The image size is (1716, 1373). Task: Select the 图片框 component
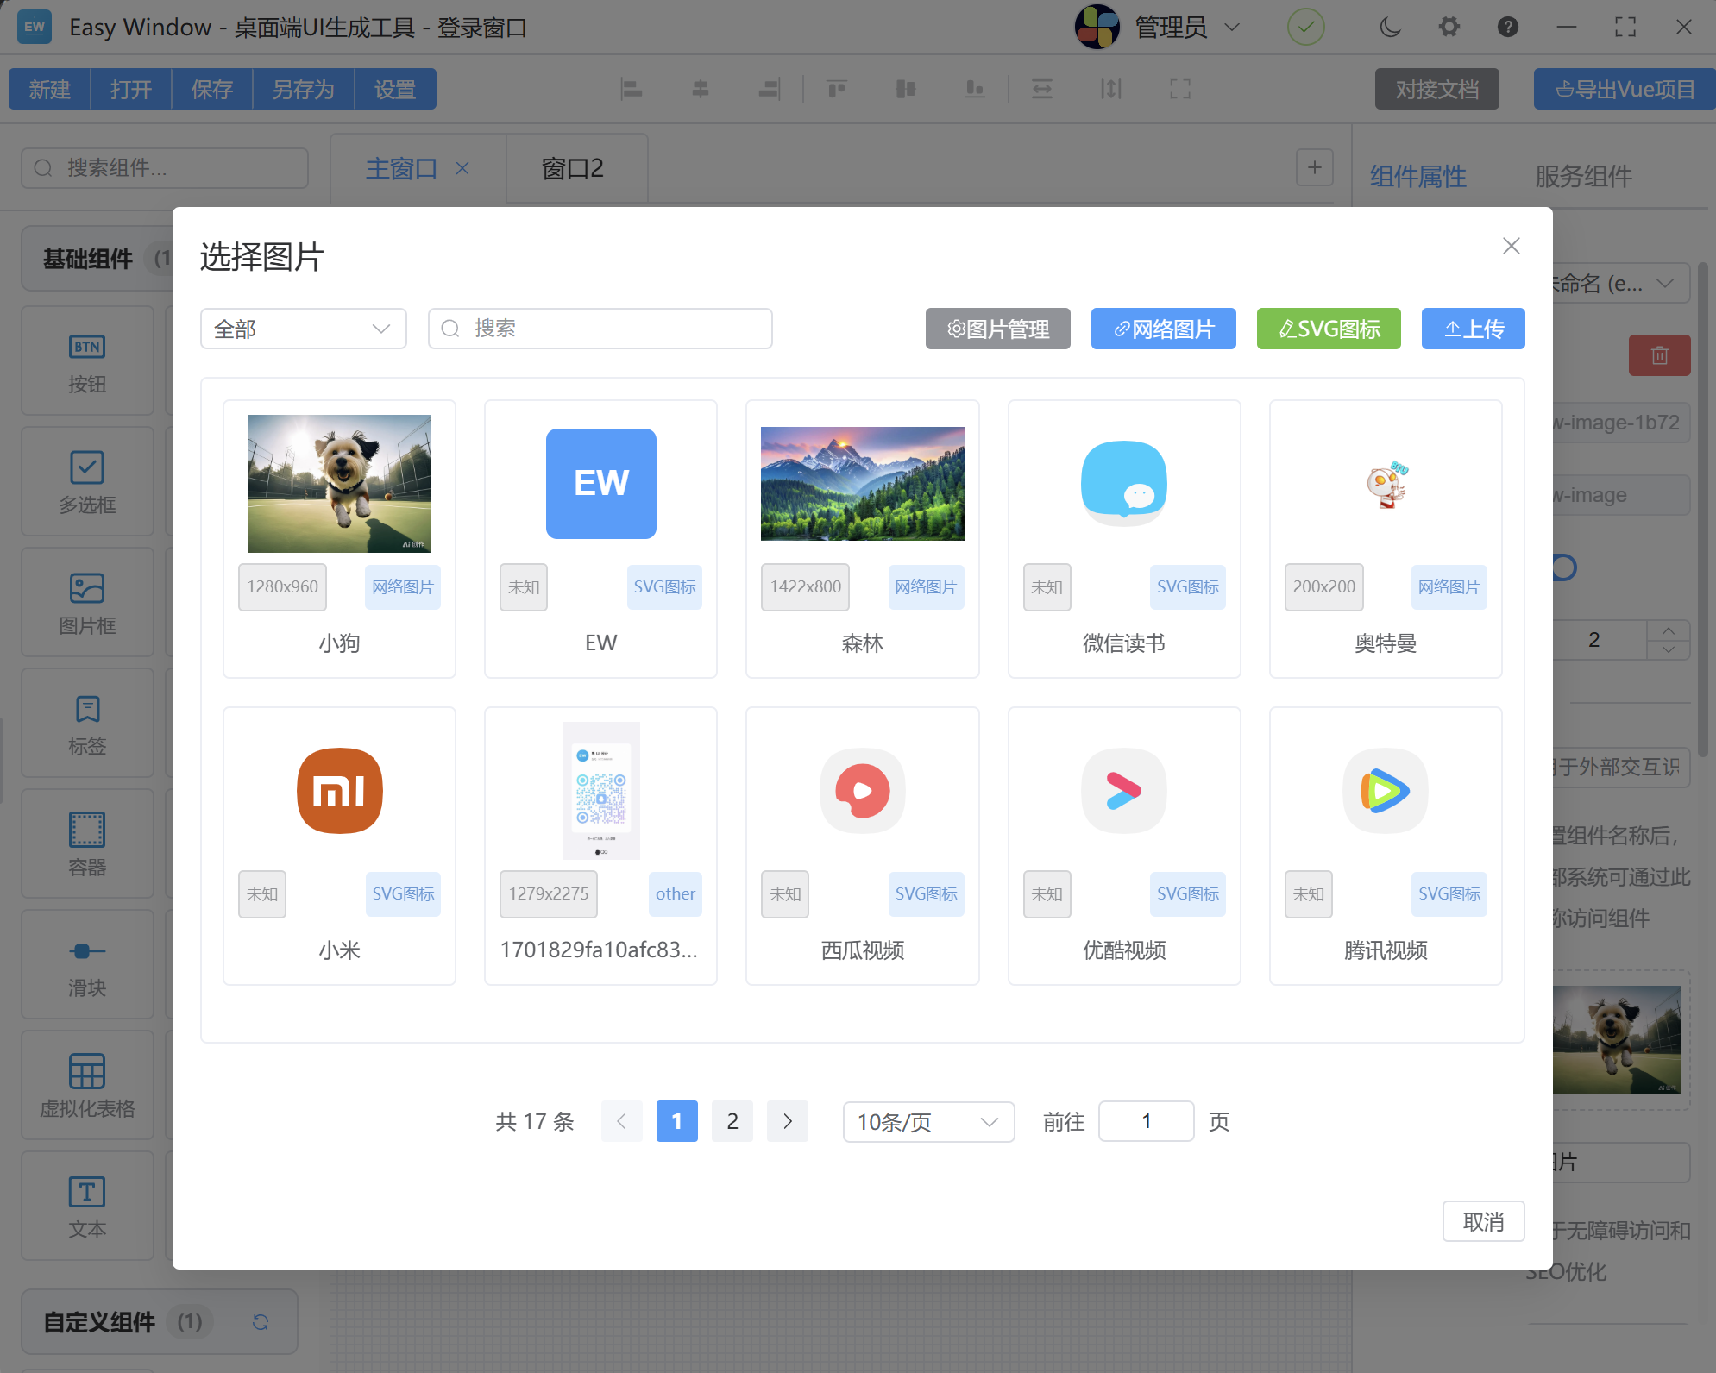(87, 602)
